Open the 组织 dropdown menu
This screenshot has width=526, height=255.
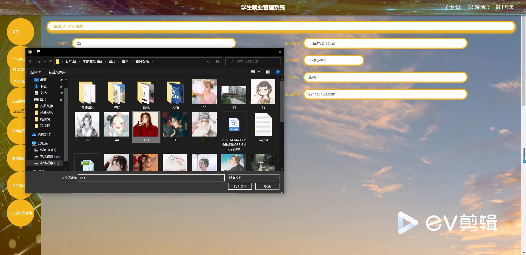point(35,72)
